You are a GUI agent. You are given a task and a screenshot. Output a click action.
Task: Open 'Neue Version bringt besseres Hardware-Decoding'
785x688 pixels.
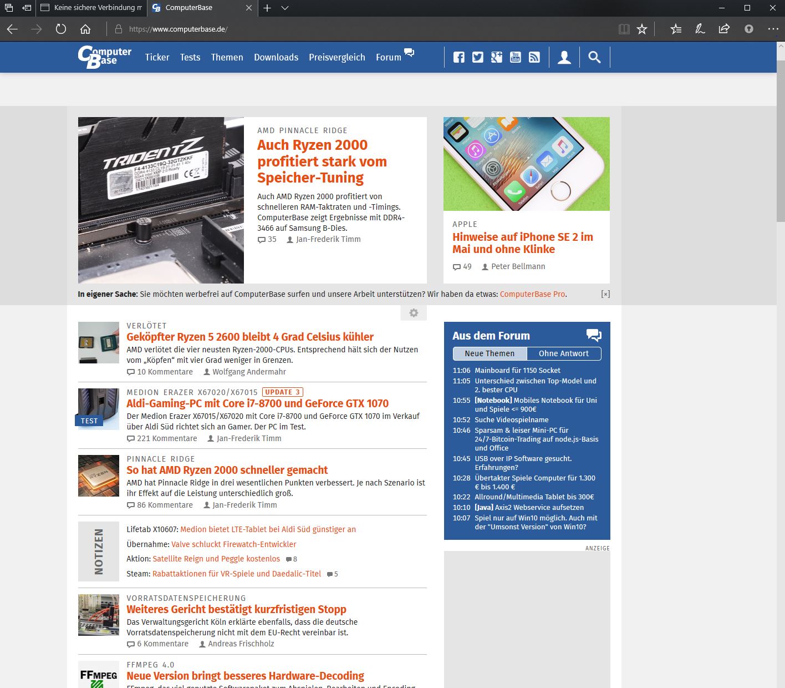coord(245,676)
